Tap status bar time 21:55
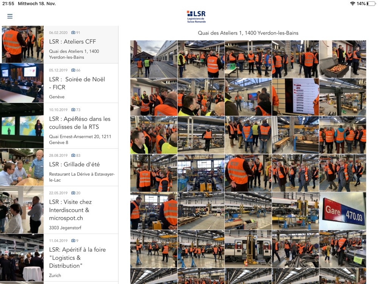Image resolution: width=378 pixels, height=284 pixels. [8, 4]
